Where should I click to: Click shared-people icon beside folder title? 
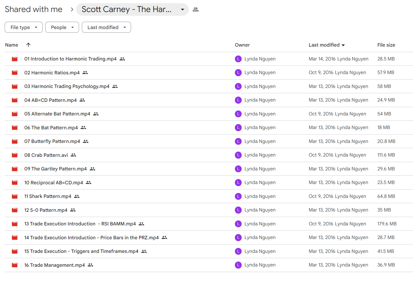pos(196,10)
